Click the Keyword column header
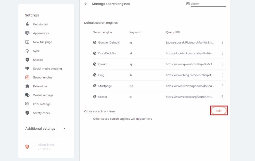255x161 pixels. [135, 32]
